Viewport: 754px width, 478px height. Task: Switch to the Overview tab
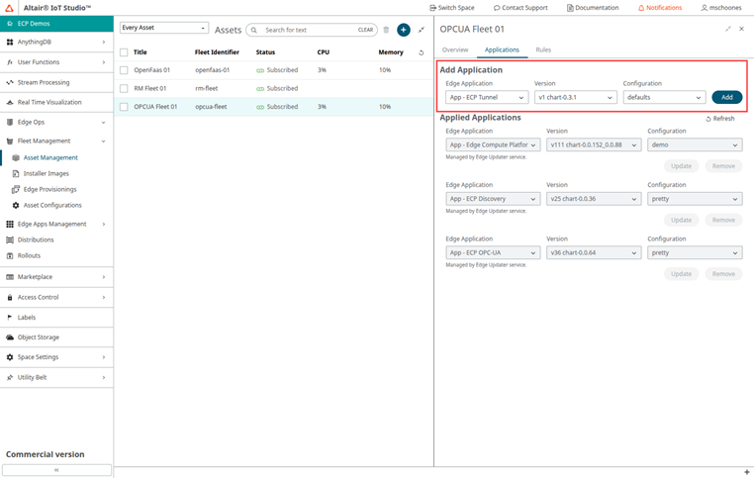pos(455,49)
